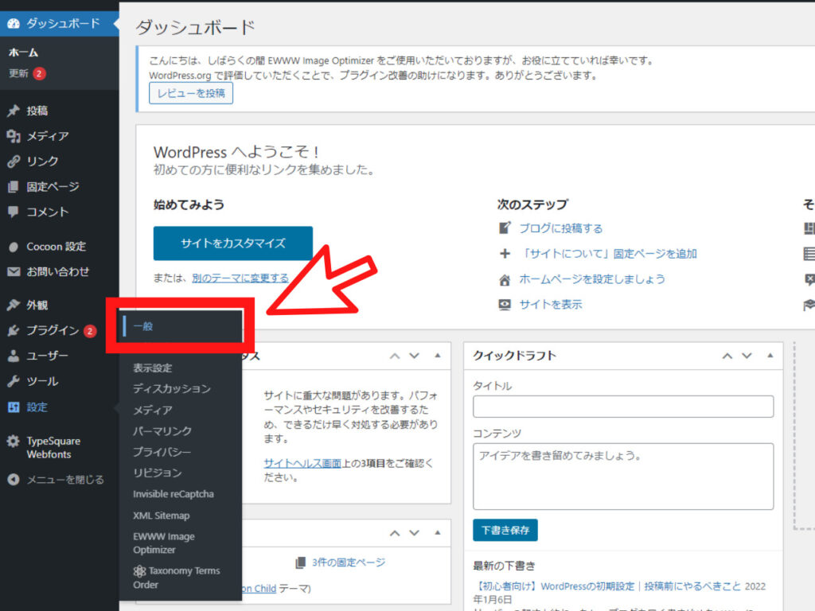Click the 投稿 pushpin icon in the sidebar
The image size is (815, 611).
[x=14, y=111]
